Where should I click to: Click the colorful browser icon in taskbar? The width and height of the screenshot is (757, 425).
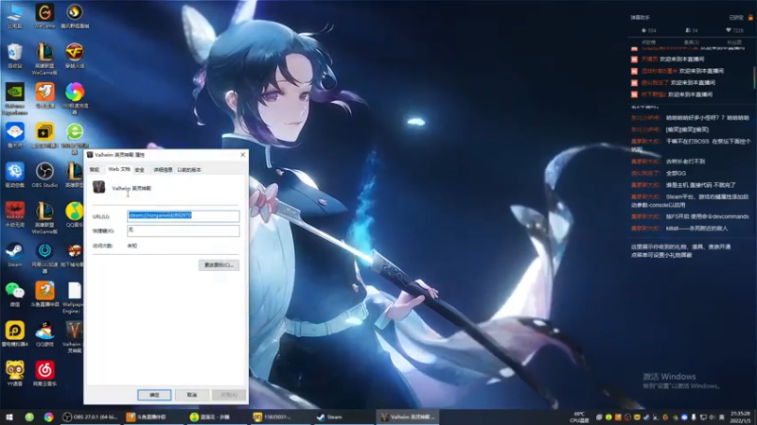click(49, 417)
